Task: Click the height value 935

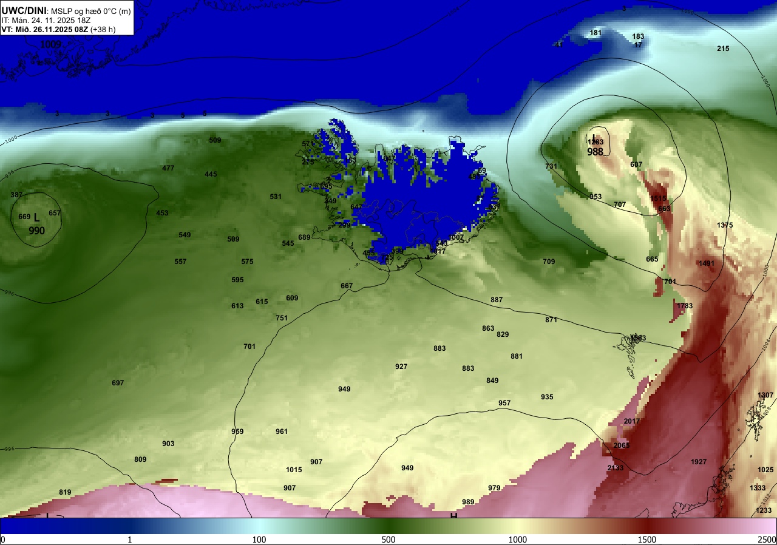Action: (x=547, y=397)
